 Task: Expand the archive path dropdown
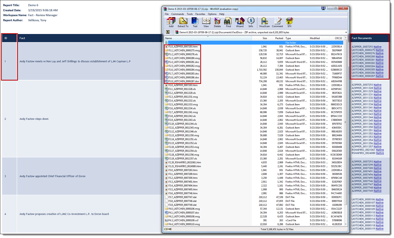tap(346, 32)
